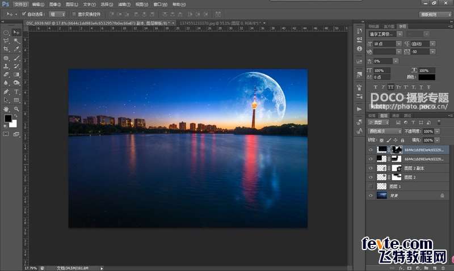Open Info panel icon in dock
This screenshot has width=454, height=271.
tap(359, 49)
